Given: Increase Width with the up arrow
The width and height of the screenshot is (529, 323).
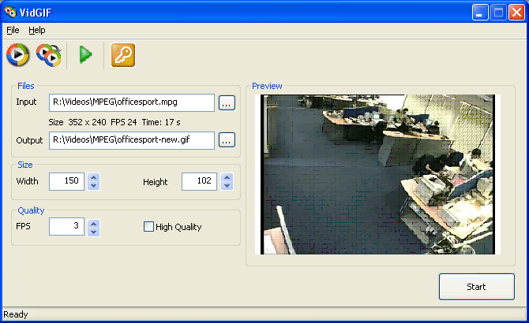Looking at the screenshot, I should (94, 177).
